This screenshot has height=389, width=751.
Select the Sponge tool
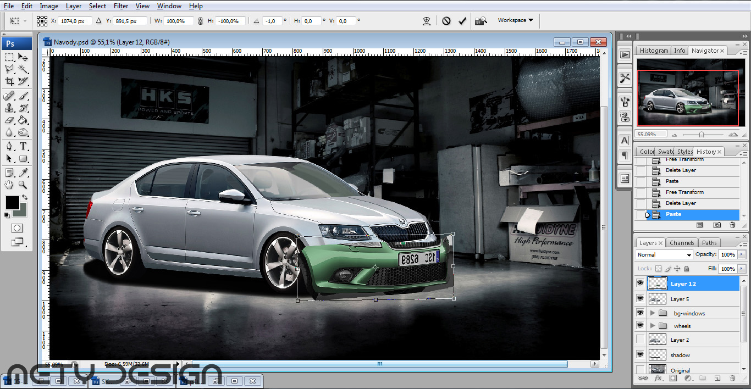tap(23, 132)
